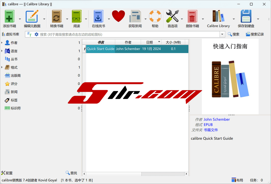The height and width of the screenshot is (184, 271).
Task: Expand the Authors (作者) tree node
Action: 2,43
